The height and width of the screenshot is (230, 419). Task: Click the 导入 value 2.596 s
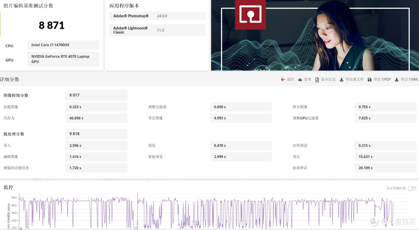[97, 145]
